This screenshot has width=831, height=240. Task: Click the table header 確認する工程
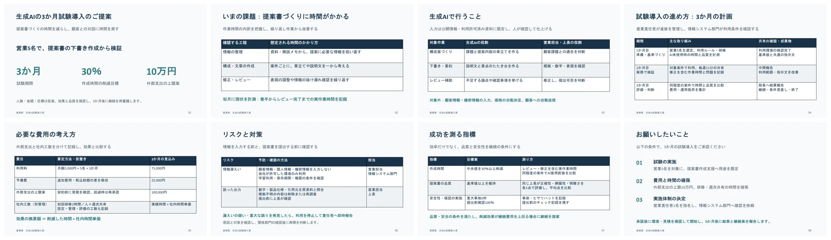click(x=245, y=43)
